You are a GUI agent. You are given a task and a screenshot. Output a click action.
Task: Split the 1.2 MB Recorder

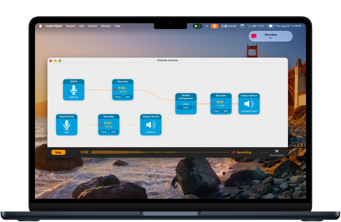(x=226, y=111)
